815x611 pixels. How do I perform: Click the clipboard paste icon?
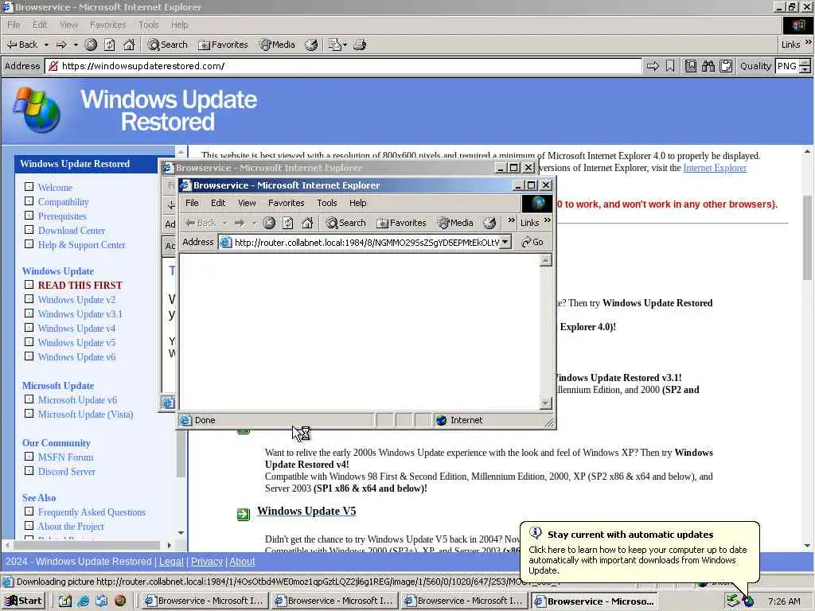coord(726,66)
